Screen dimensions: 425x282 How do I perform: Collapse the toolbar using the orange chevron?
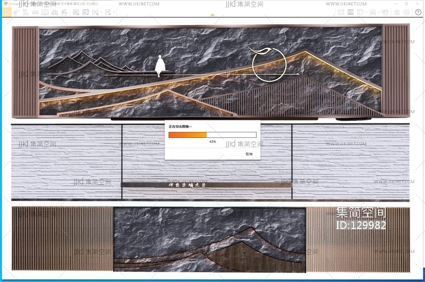point(212,15)
